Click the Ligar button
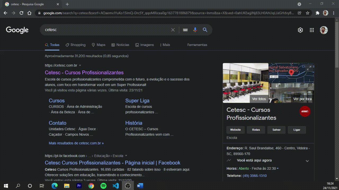 coord(297,130)
